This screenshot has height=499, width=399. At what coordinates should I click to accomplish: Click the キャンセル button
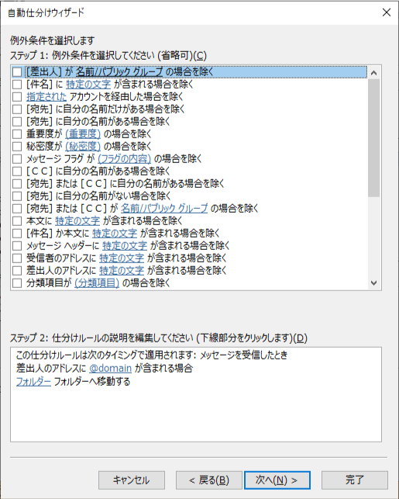pyautogui.click(x=132, y=480)
